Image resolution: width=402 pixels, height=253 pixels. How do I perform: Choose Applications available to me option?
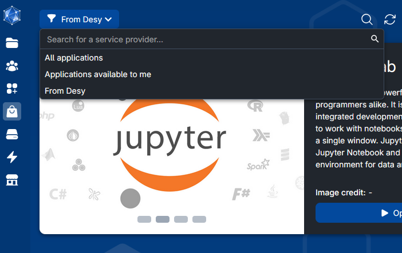click(98, 74)
